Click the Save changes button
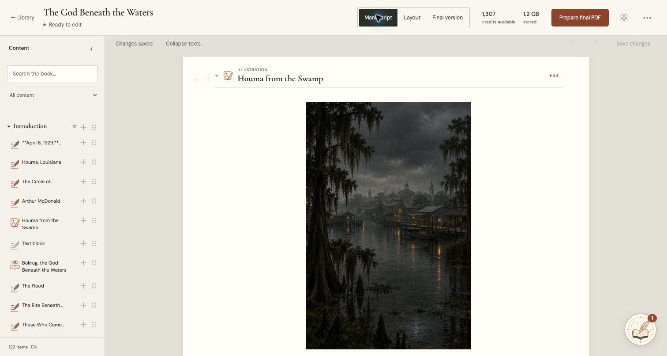This screenshot has height=356, width=667. pos(633,44)
